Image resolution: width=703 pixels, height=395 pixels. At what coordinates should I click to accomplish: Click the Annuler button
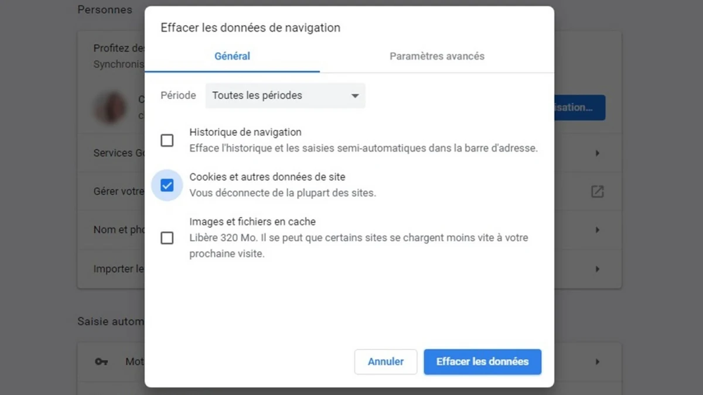[385, 362]
